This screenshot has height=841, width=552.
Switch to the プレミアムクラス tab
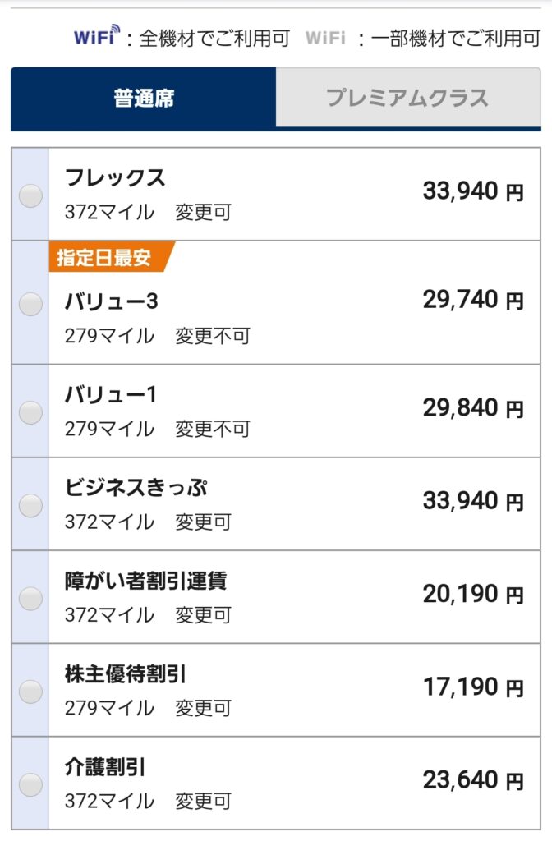(407, 98)
